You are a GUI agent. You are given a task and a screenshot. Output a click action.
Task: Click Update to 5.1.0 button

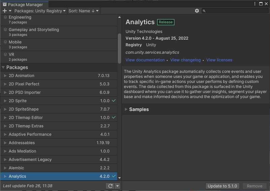pyautogui.click(x=222, y=186)
